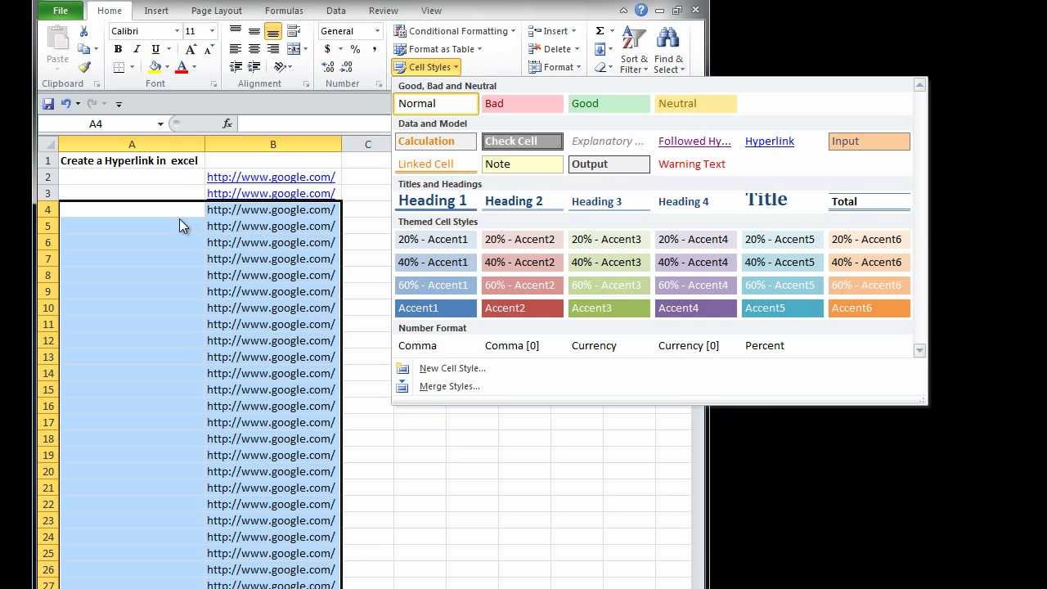Collapse the Cell Styles dropdown
The width and height of the screenshot is (1047, 589).
(x=426, y=67)
